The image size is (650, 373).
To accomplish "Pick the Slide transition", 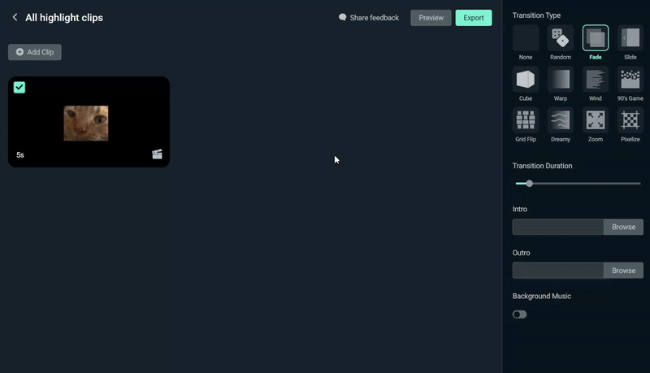I will click(630, 38).
